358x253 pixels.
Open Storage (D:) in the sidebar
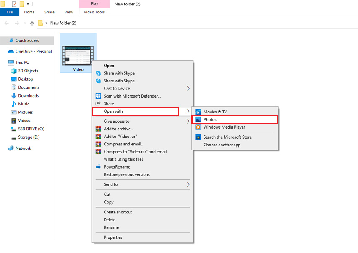(29, 137)
